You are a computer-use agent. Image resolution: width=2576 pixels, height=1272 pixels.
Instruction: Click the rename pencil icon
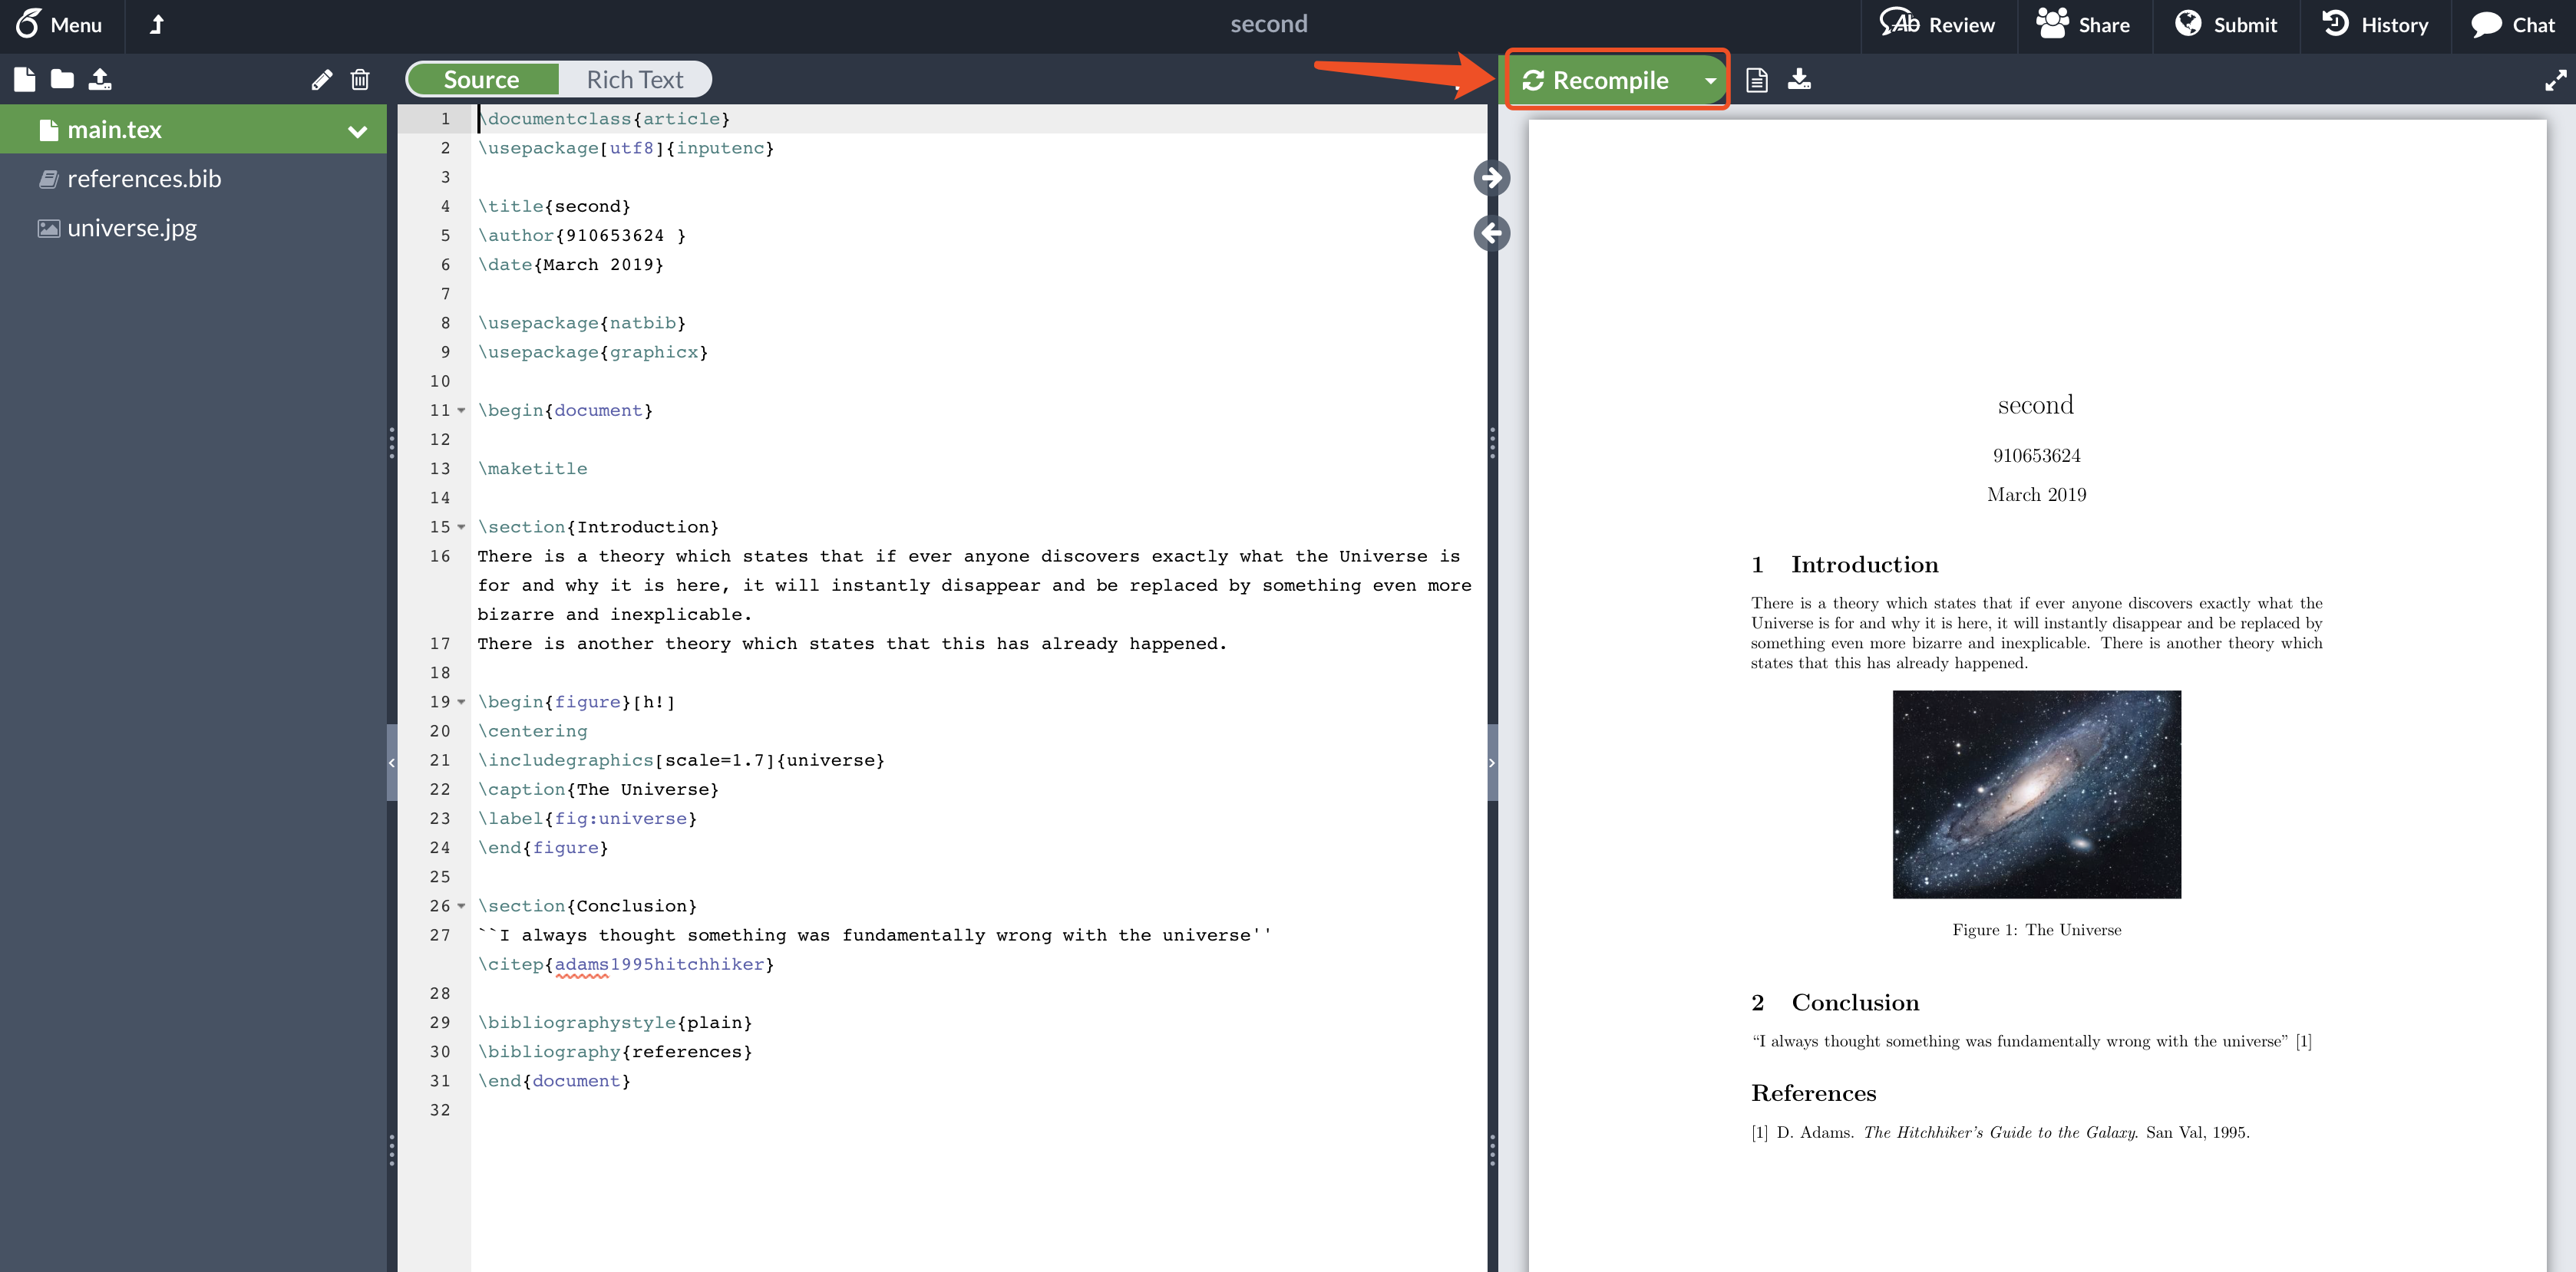pyautogui.click(x=321, y=80)
